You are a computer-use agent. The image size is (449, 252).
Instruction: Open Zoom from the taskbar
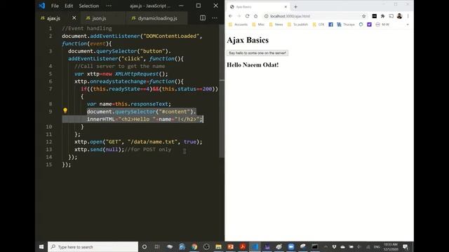click(x=291, y=247)
